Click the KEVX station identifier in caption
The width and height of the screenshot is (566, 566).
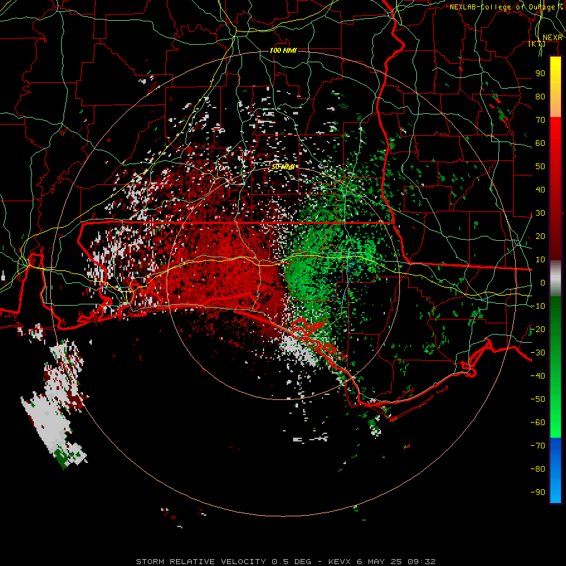(x=340, y=562)
